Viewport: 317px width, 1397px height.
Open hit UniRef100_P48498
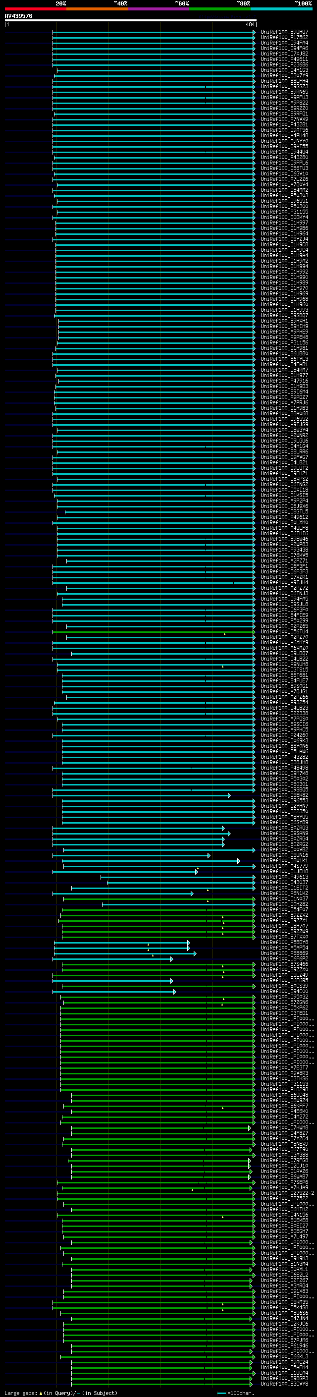[284, 767]
